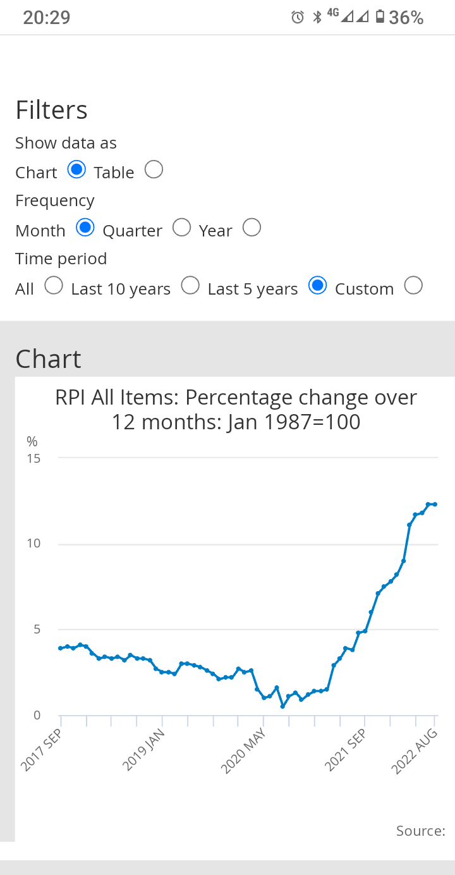This screenshot has height=875, width=455.
Task: Tap the Source link text
Action: tap(420, 831)
